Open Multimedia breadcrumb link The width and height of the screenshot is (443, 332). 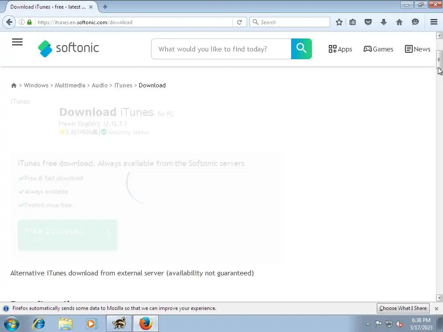tap(70, 85)
